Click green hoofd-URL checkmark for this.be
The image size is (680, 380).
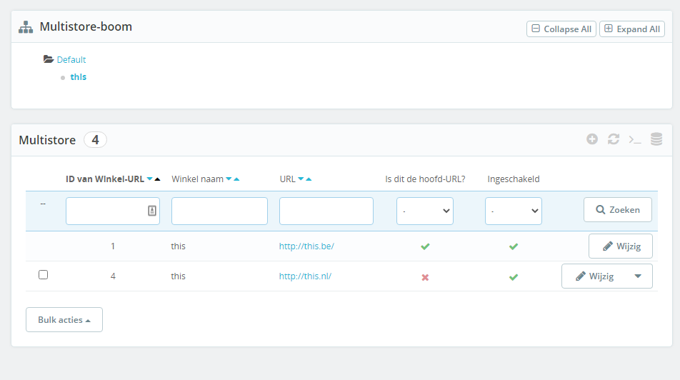click(x=425, y=246)
